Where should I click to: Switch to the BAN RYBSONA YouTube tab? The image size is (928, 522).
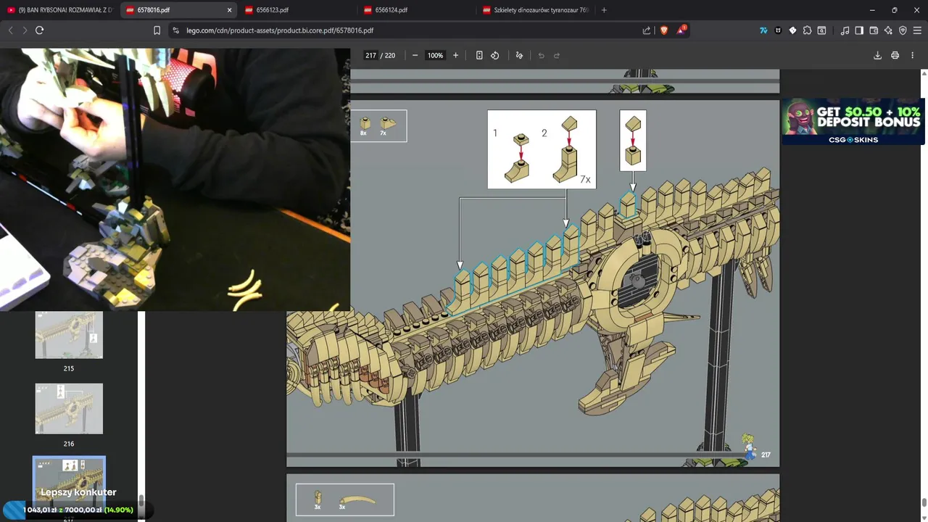59,10
